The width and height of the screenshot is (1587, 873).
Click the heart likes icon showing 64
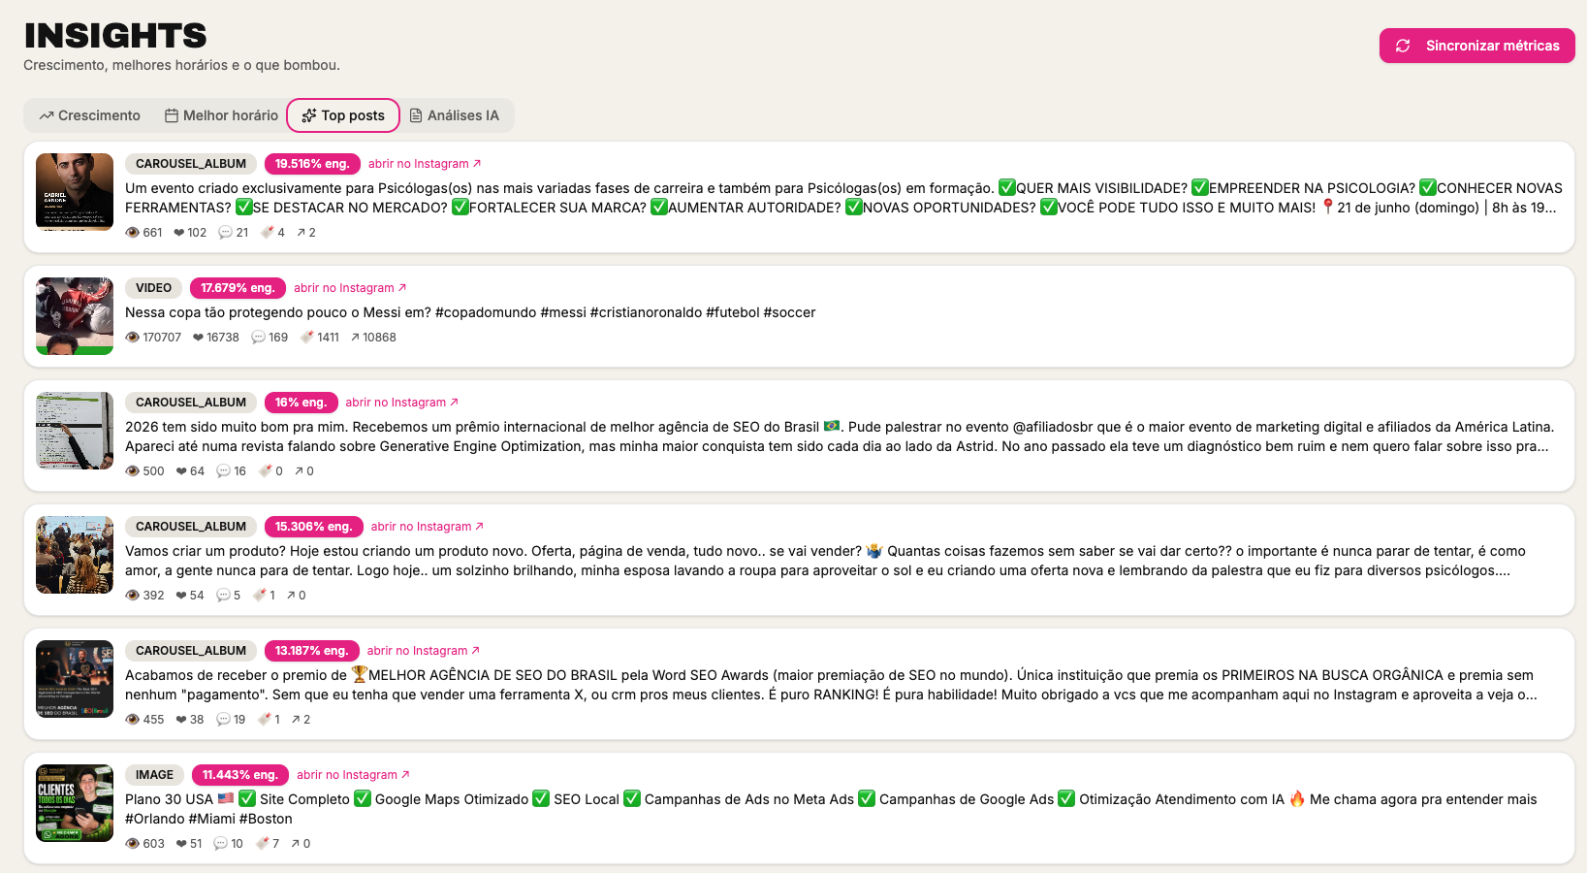[180, 471]
